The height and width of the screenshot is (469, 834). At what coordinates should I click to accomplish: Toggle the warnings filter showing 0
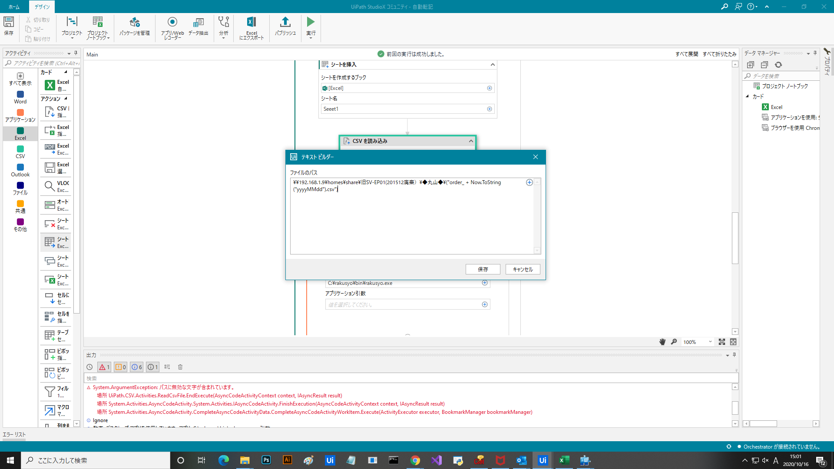[x=121, y=367]
